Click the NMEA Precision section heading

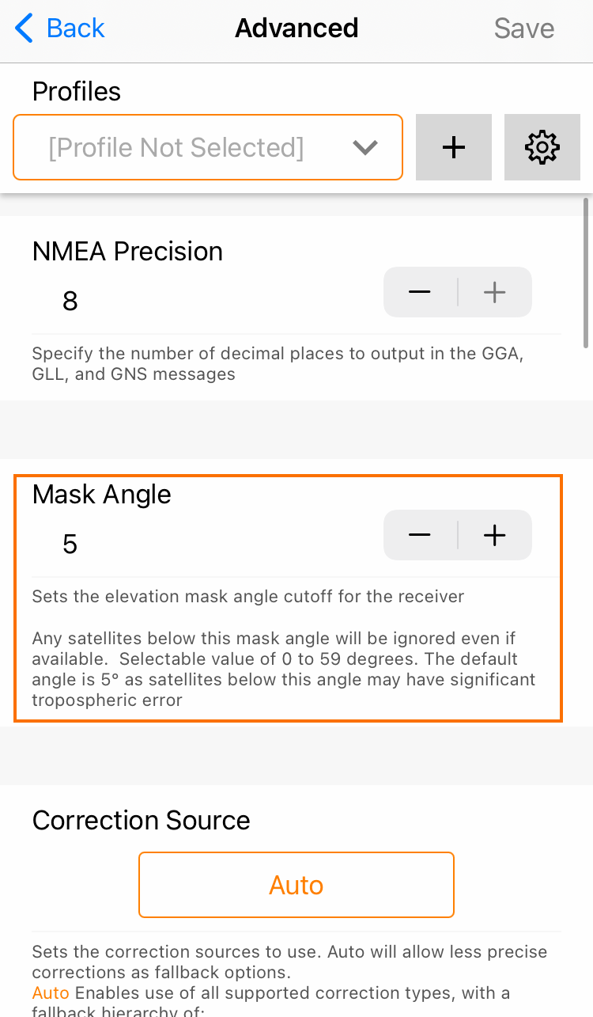(127, 252)
